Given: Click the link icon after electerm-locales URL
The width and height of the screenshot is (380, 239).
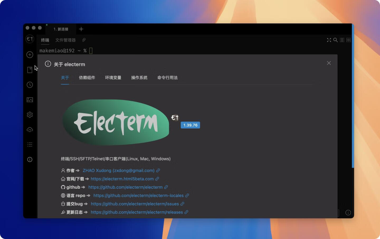Looking at the screenshot, I should point(187,195).
